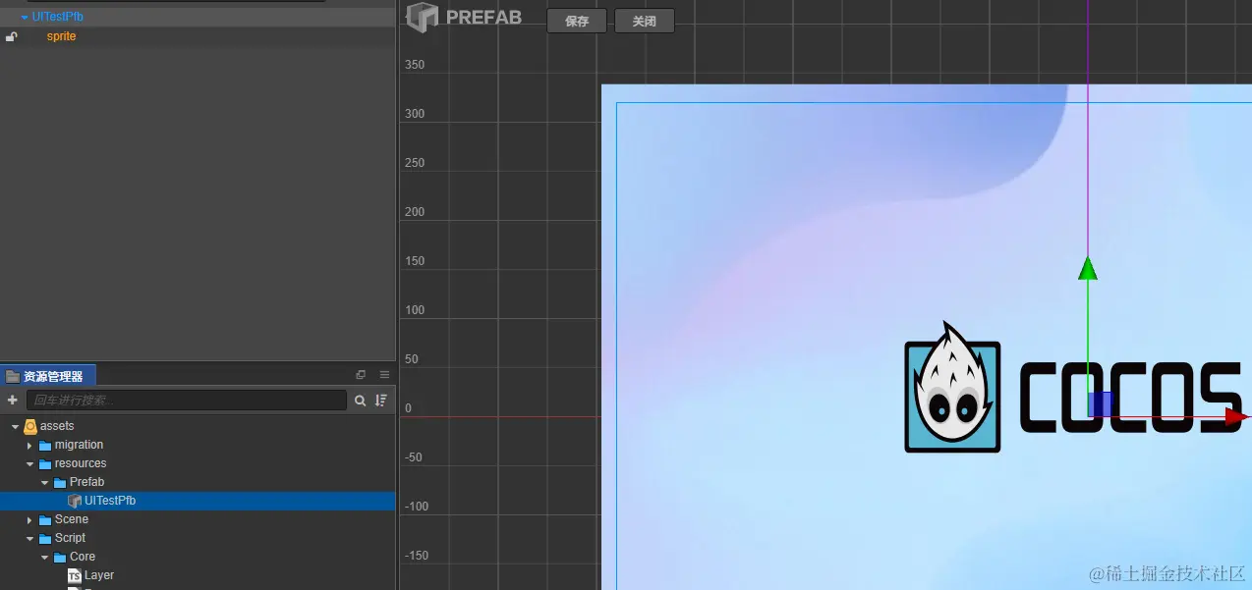The image size is (1252, 590).
Task: Select the Prefab folder name
Action: pyautogui.click(x=86, y=482)
